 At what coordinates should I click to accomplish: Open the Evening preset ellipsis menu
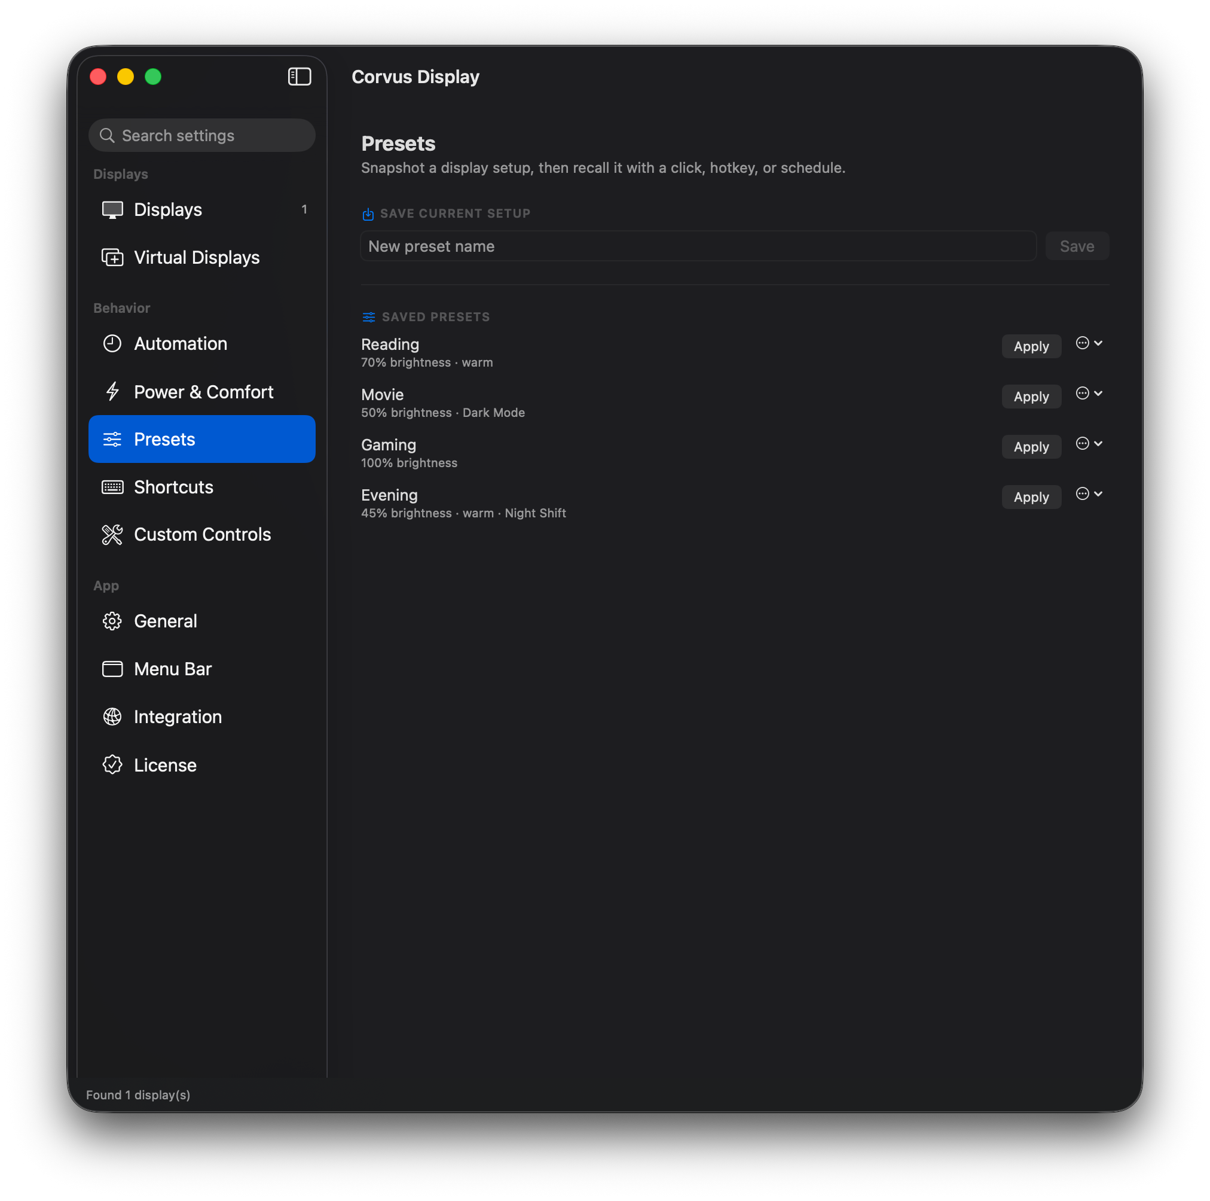pos(1089,493)
